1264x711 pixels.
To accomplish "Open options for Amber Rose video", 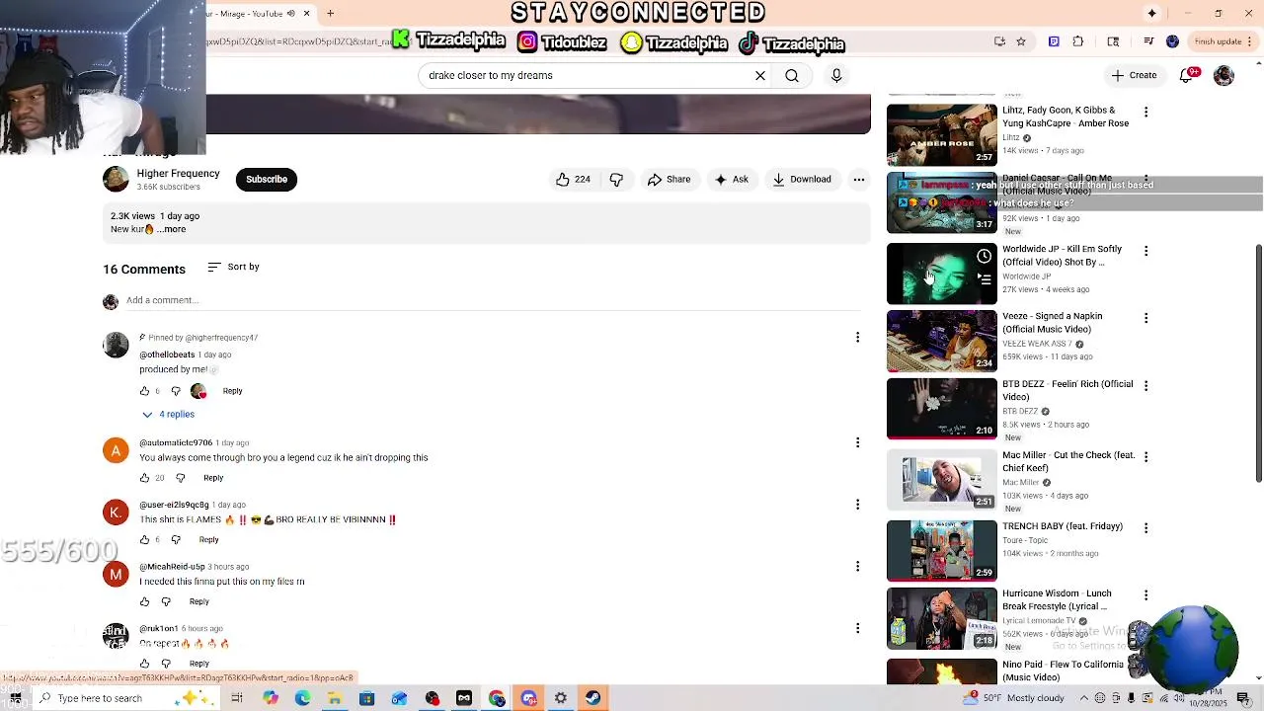I will (1145, 113).
